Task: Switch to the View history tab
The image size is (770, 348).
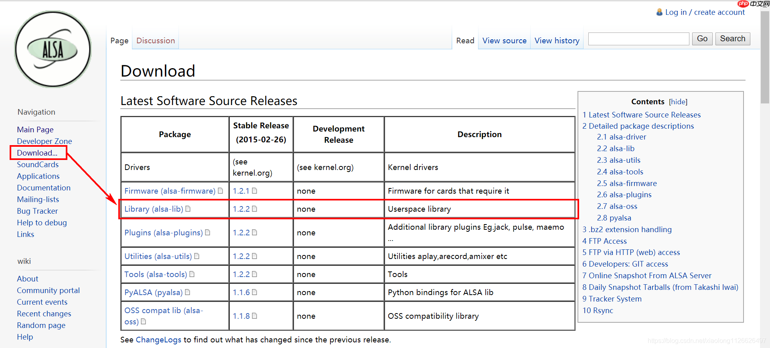Action: pyautogui.click(x=557, y=40)
